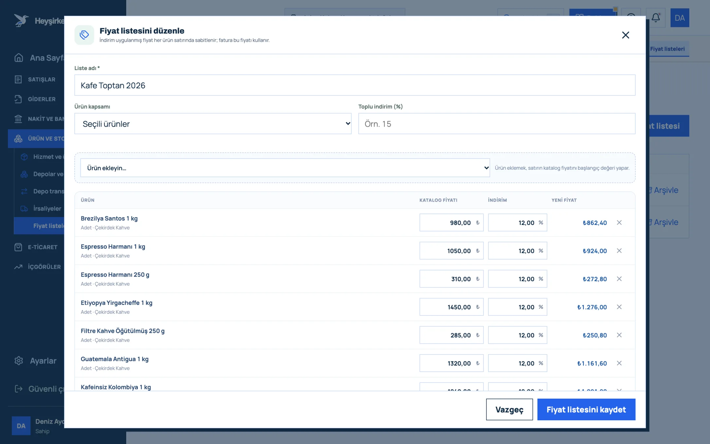The width and height of the screenshot is (710, 444).
Task: Click Heyşirket logo in sidebar
Action: (39, 21)
